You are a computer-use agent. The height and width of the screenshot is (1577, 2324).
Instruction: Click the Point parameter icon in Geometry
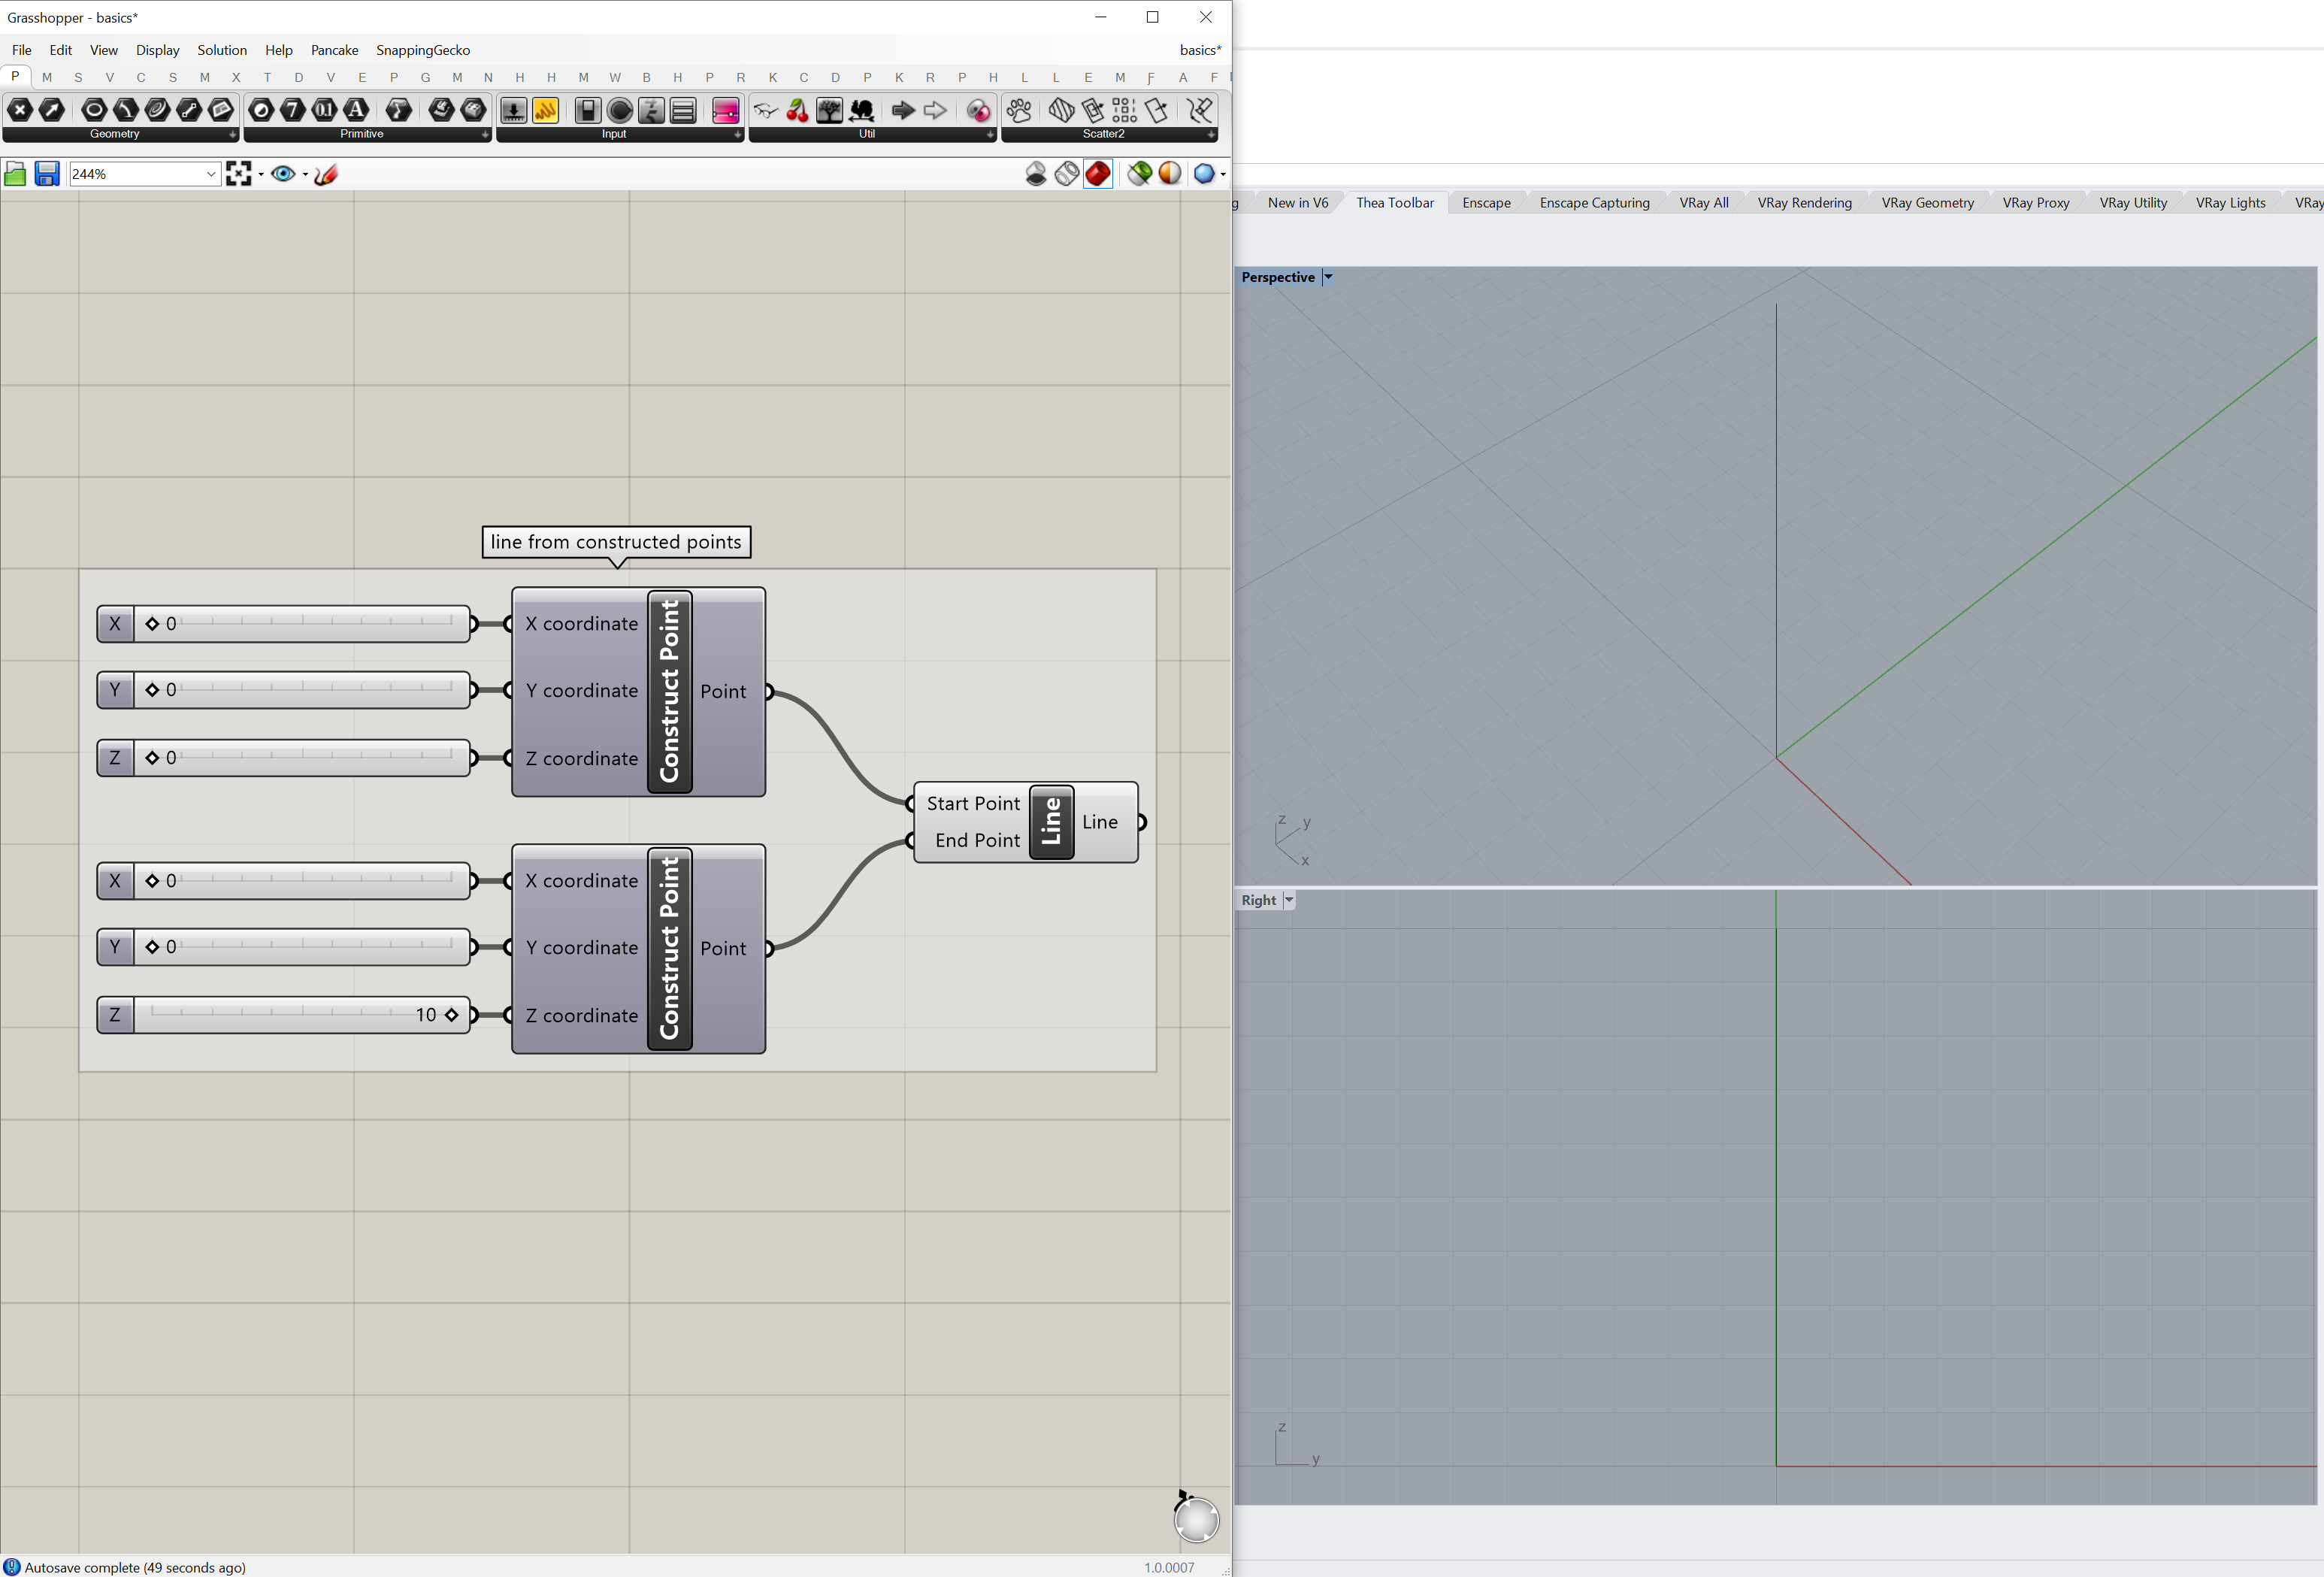20,110
